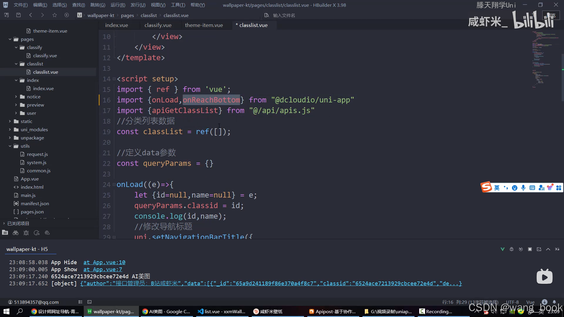Open the debug bug icon in console
Image resolution: width=564 pixels, height=317 pixels.
(x=511, y=249)
